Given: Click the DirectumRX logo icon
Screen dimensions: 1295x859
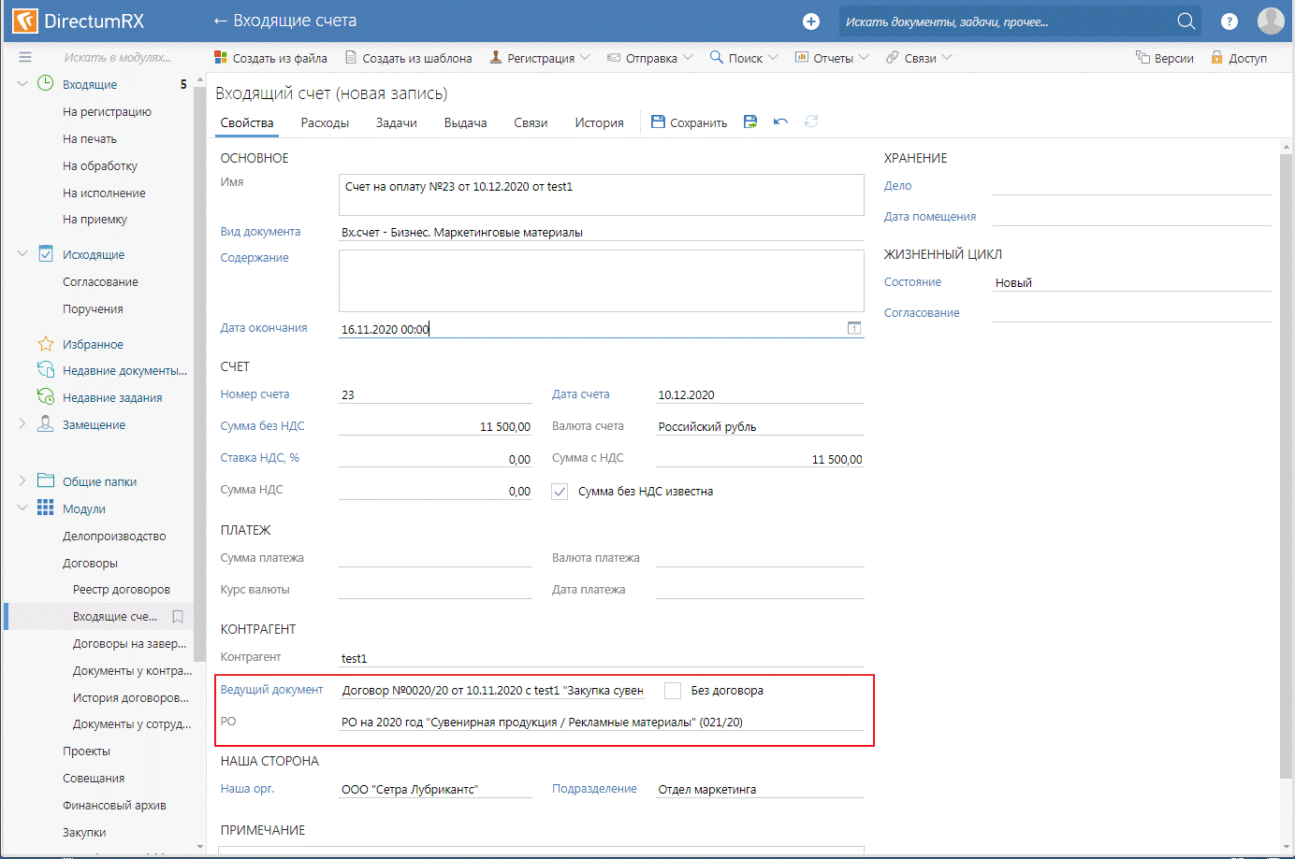Looking at the screenshot, I should [25, 21].
